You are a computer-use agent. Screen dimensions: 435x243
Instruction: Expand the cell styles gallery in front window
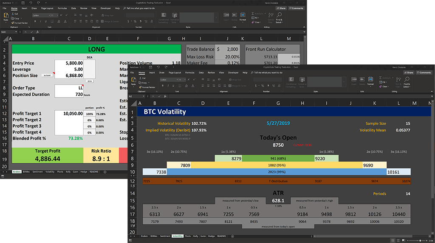click(344, 82)
